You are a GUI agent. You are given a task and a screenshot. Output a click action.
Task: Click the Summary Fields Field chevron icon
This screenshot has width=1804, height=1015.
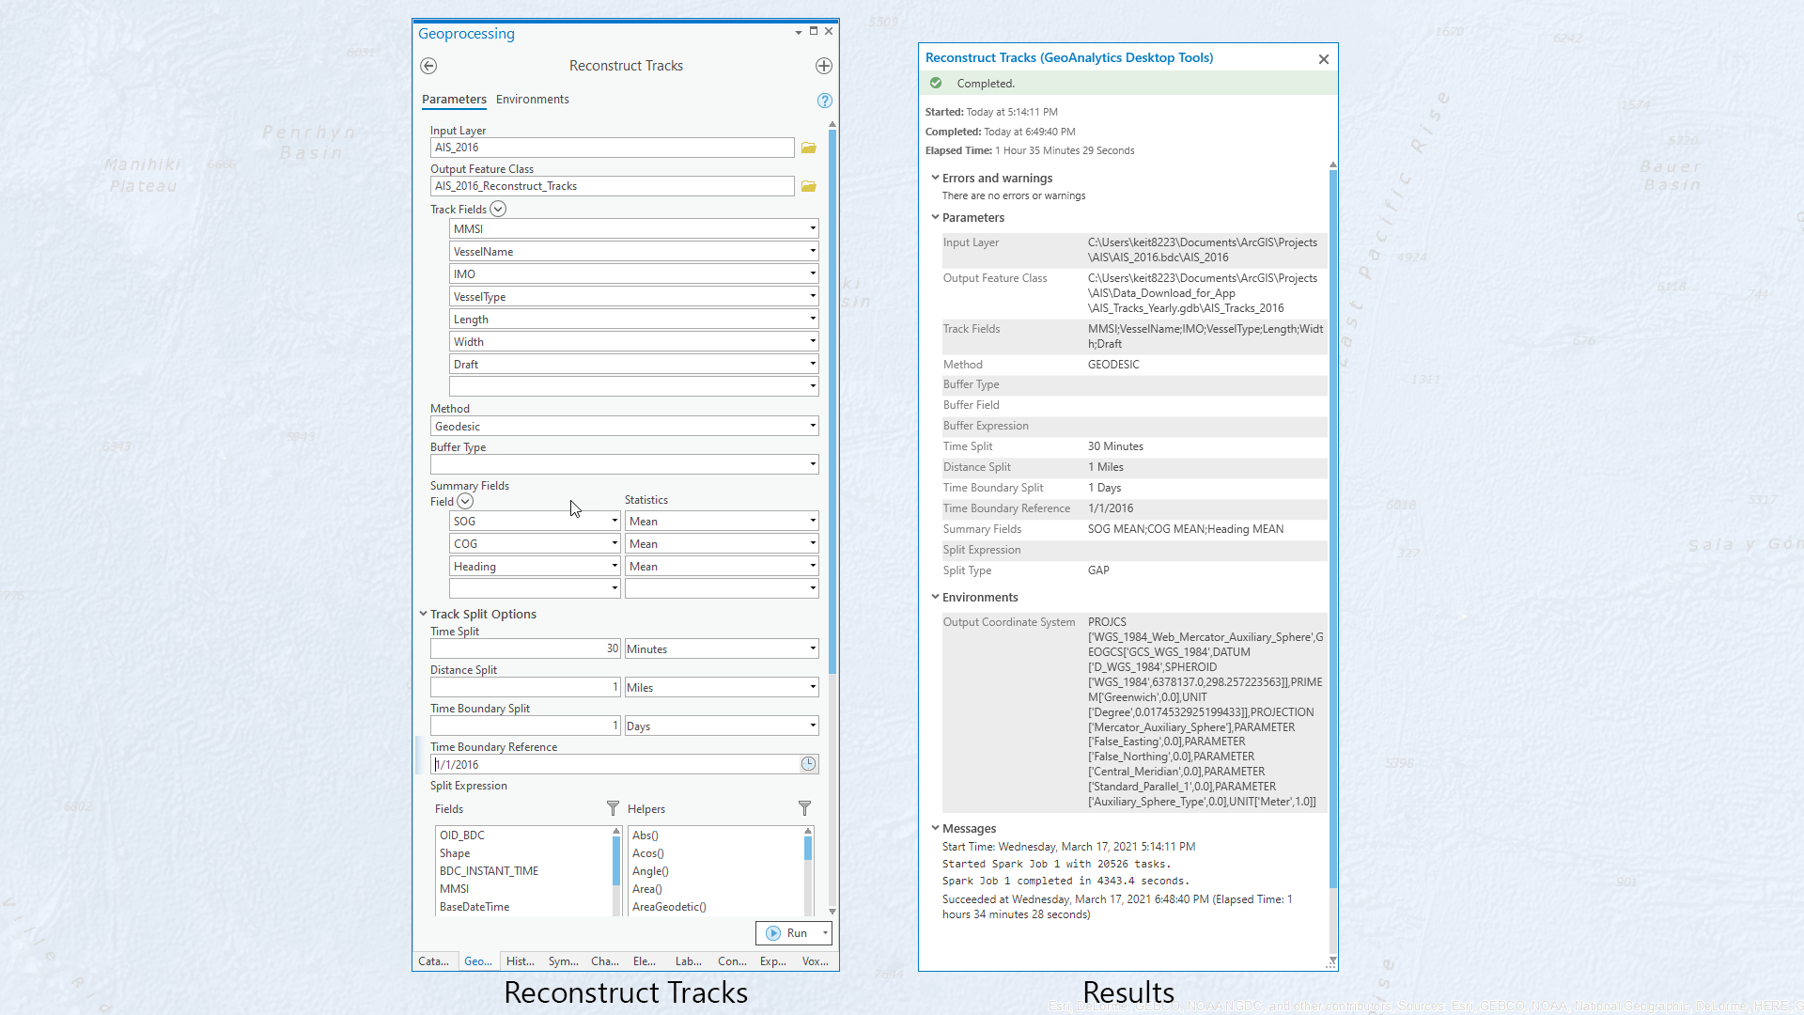point(465,502)
